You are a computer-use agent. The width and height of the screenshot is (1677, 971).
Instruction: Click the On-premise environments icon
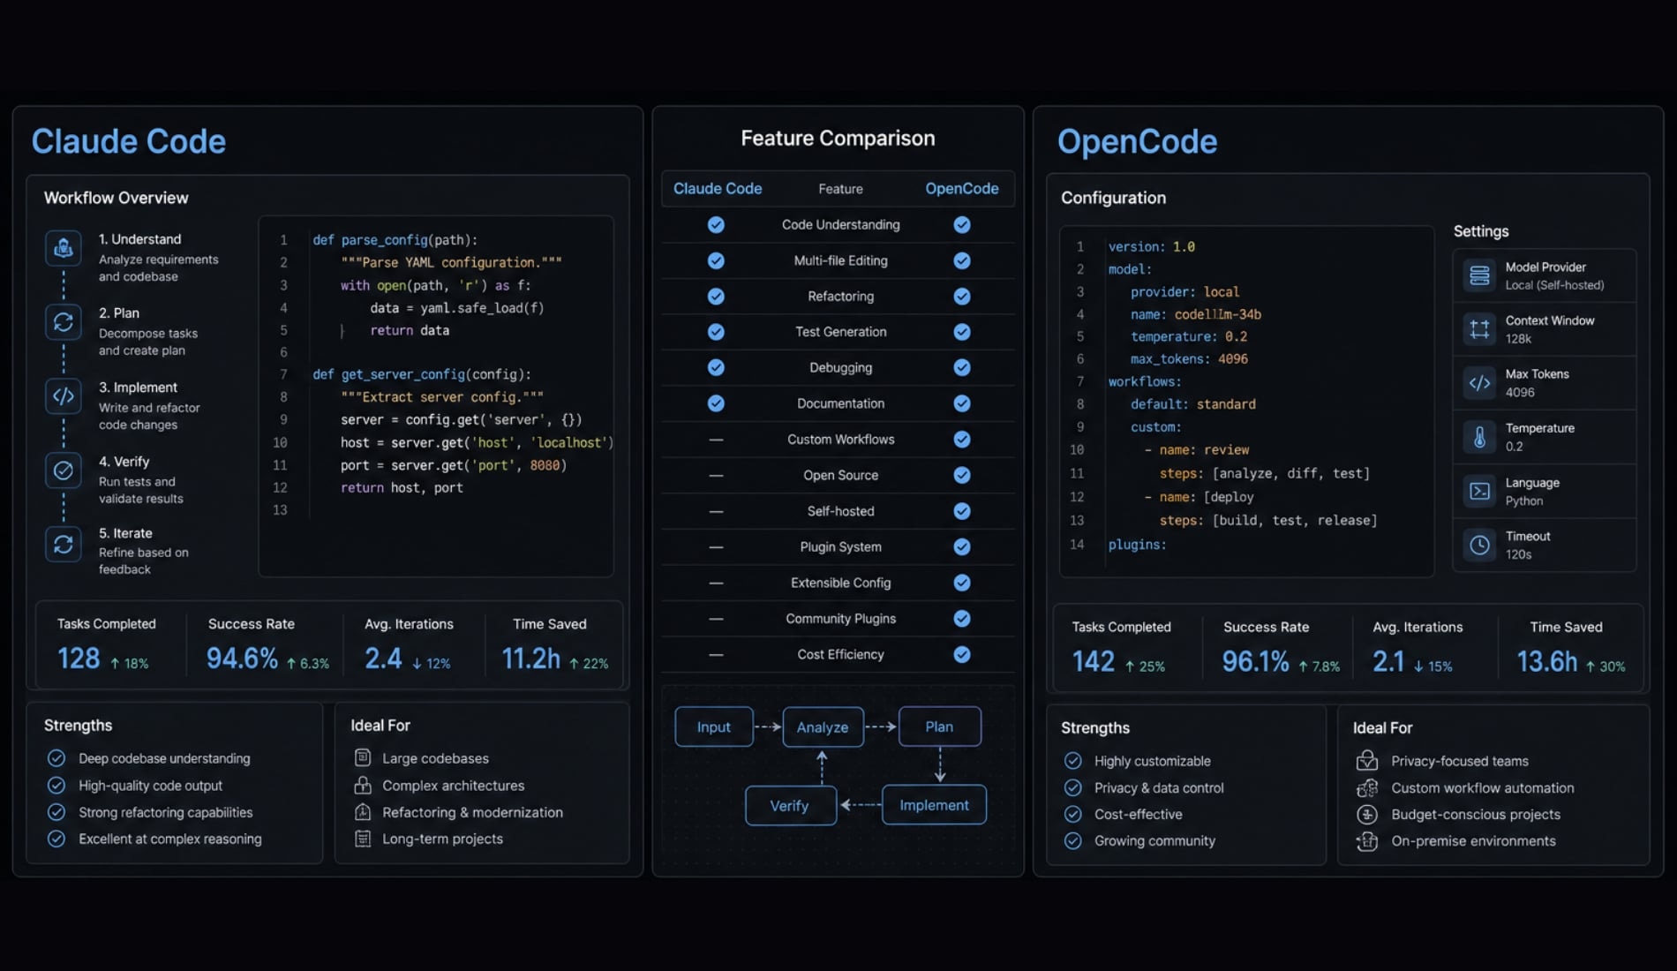pyautogui.click(x=1367, y=841)
